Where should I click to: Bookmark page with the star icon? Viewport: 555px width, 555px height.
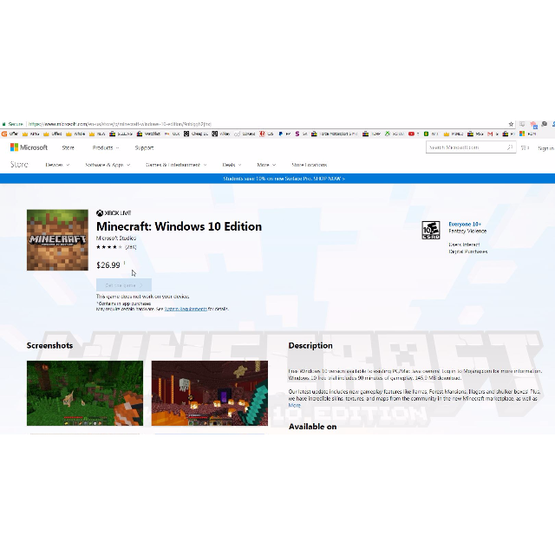coord(512,124)
